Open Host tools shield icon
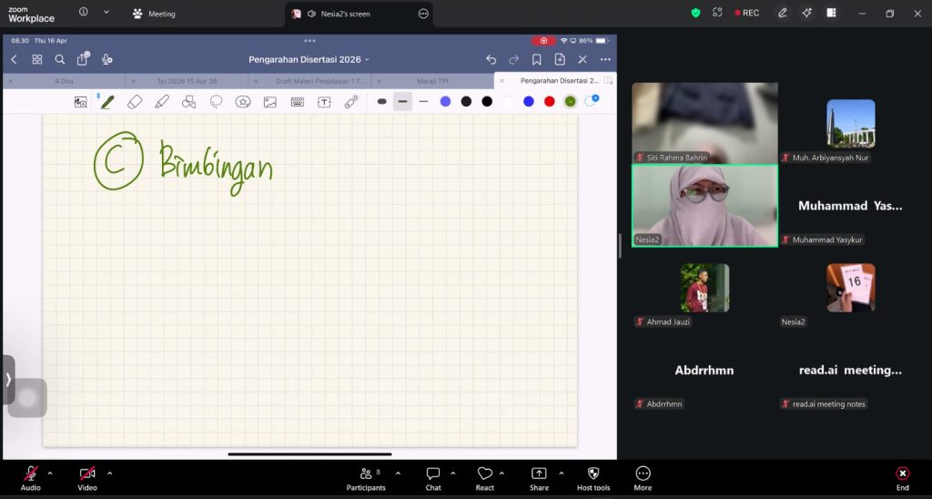Screen dimensions: 932x499 [x=593, y=478]
